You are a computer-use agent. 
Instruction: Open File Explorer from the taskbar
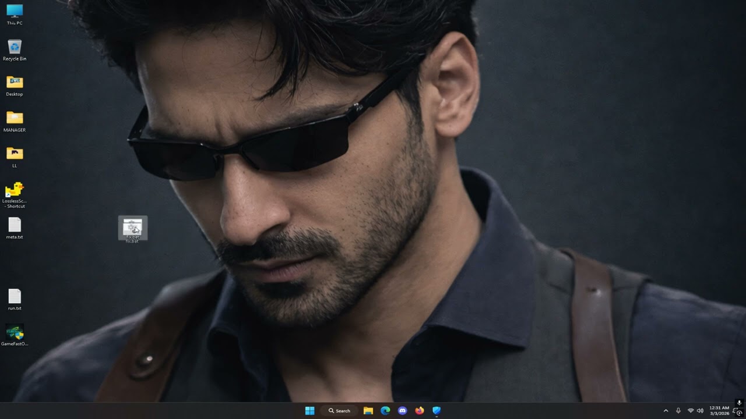[368, 411]
